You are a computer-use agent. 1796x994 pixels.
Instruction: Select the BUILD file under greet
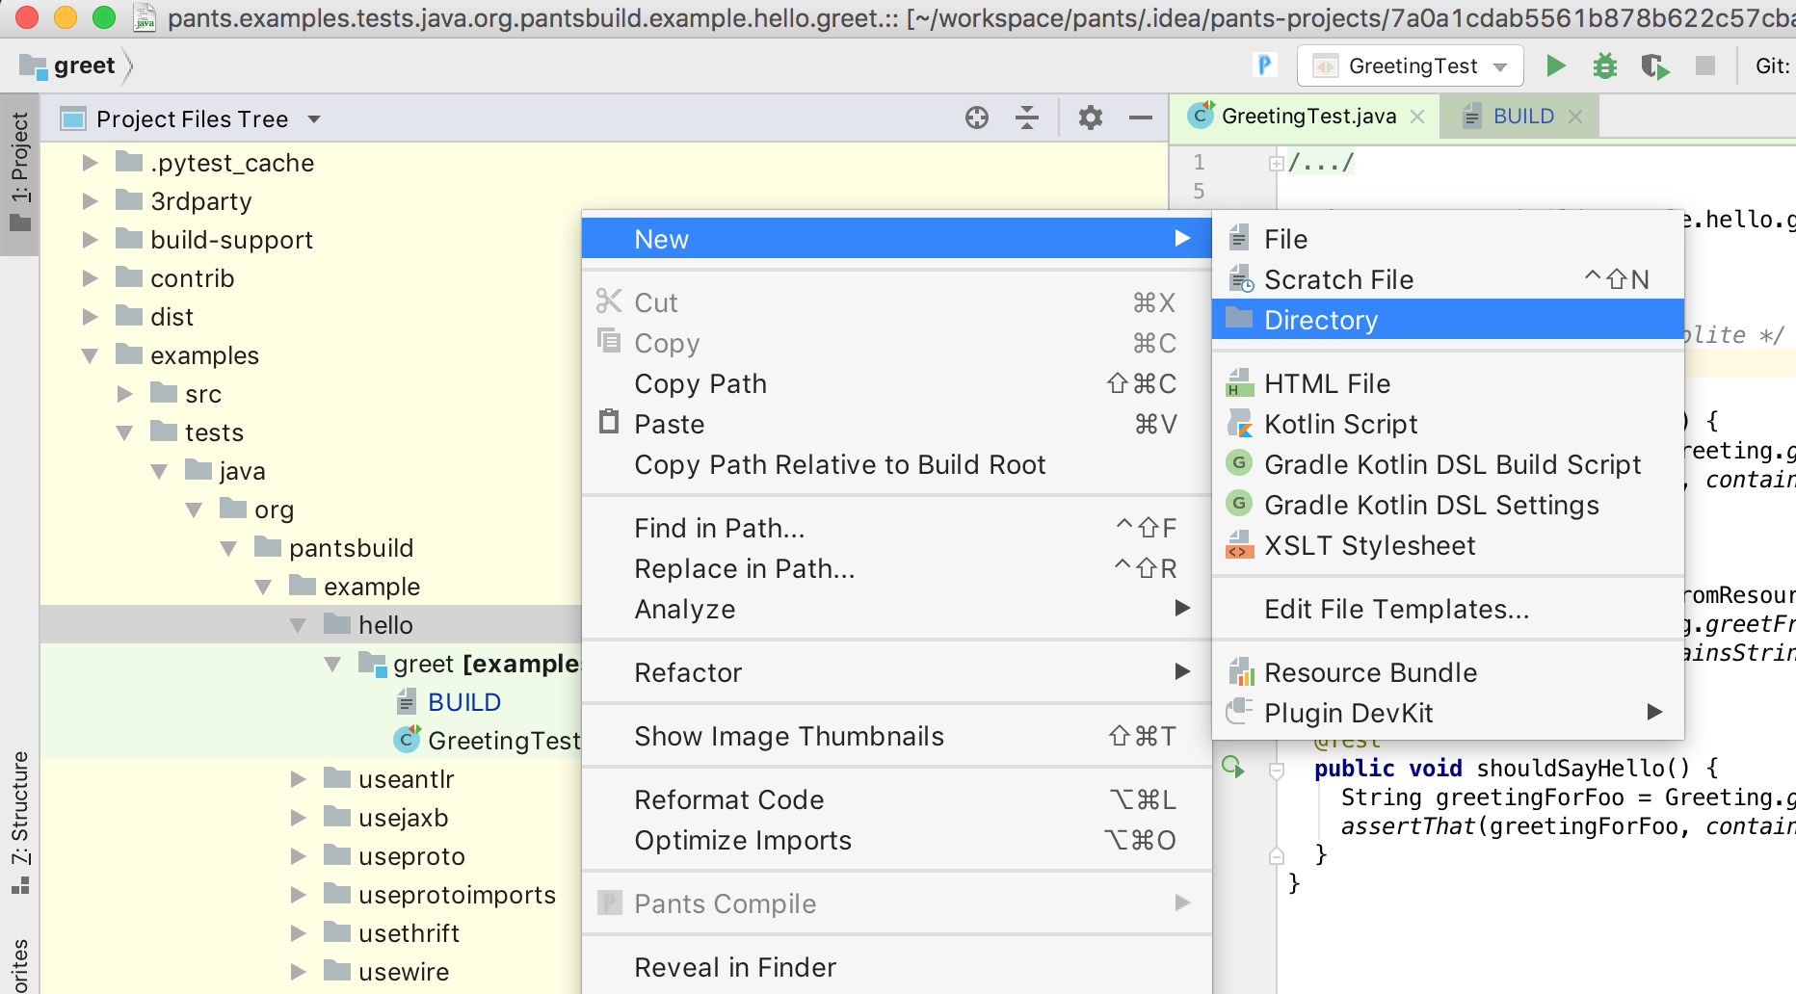463,701
